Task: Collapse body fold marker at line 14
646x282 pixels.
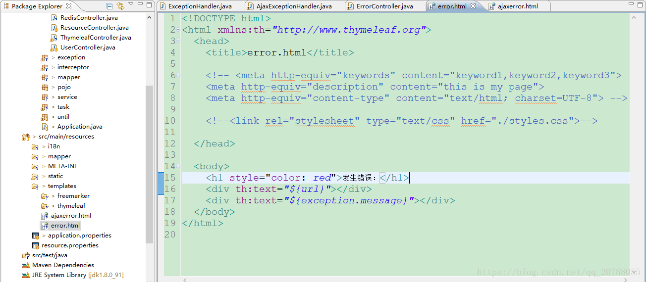Action: pyautogui.click(x=178, y=166)
